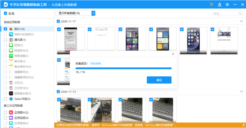Click the Messages icon (短信)

pyautogui.click(x=11, y=45)
